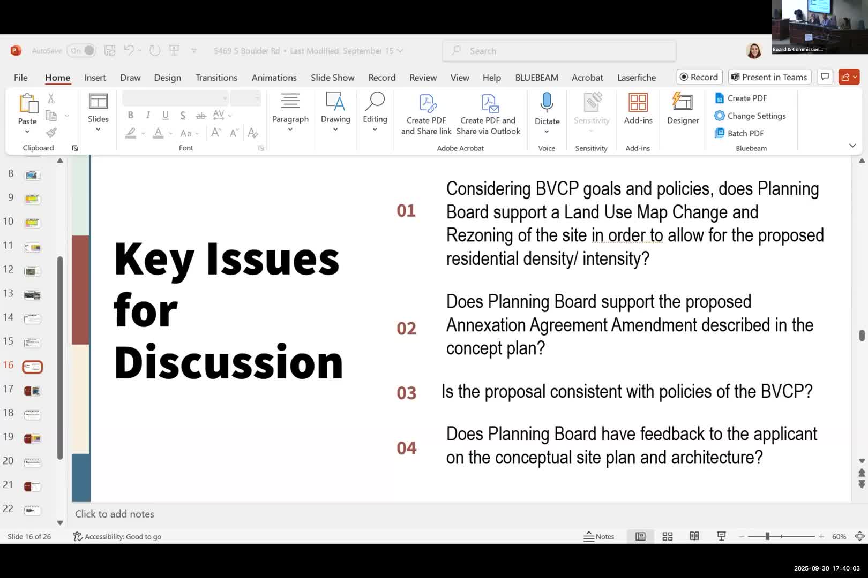Toggle the AutoSave switch
This screenshot has height=578, width=868.
point(83,51)
